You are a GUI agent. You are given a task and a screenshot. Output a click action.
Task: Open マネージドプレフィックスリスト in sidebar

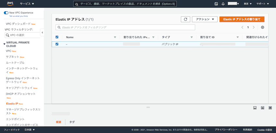click(x=23, y=111)
